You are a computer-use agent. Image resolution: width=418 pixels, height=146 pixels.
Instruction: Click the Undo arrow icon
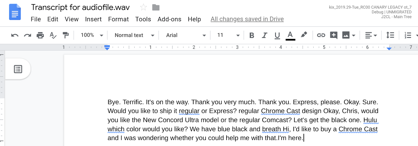click(15, 35)
